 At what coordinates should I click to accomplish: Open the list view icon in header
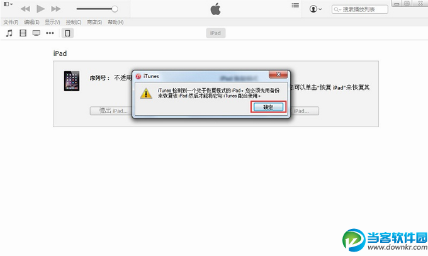(295, 5)
